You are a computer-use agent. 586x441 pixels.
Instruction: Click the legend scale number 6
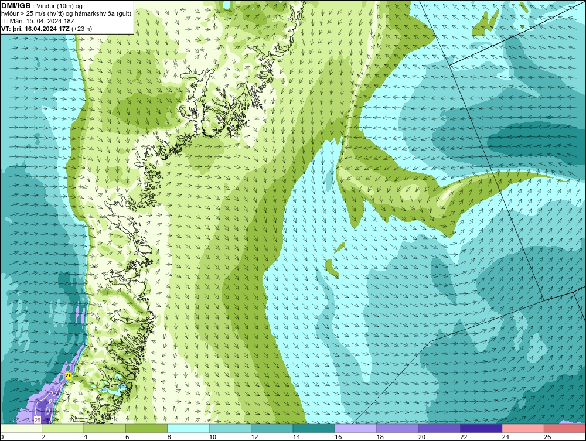(127, 437)
